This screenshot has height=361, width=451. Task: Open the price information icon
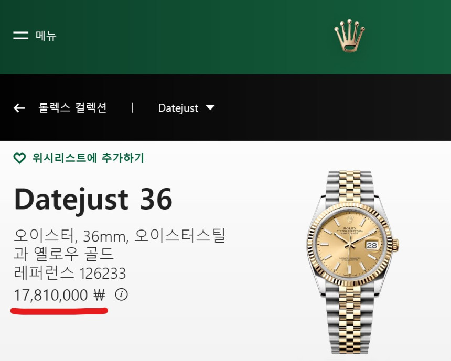[121, 294]
